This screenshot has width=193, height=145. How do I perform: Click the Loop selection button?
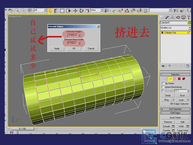point(181,100)
